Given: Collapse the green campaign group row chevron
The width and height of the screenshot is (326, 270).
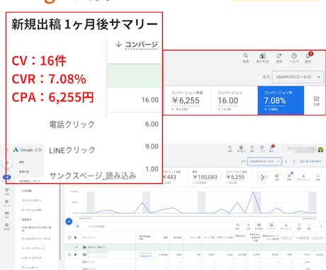Looking at the screenshot, I should [x=77, y=247].
